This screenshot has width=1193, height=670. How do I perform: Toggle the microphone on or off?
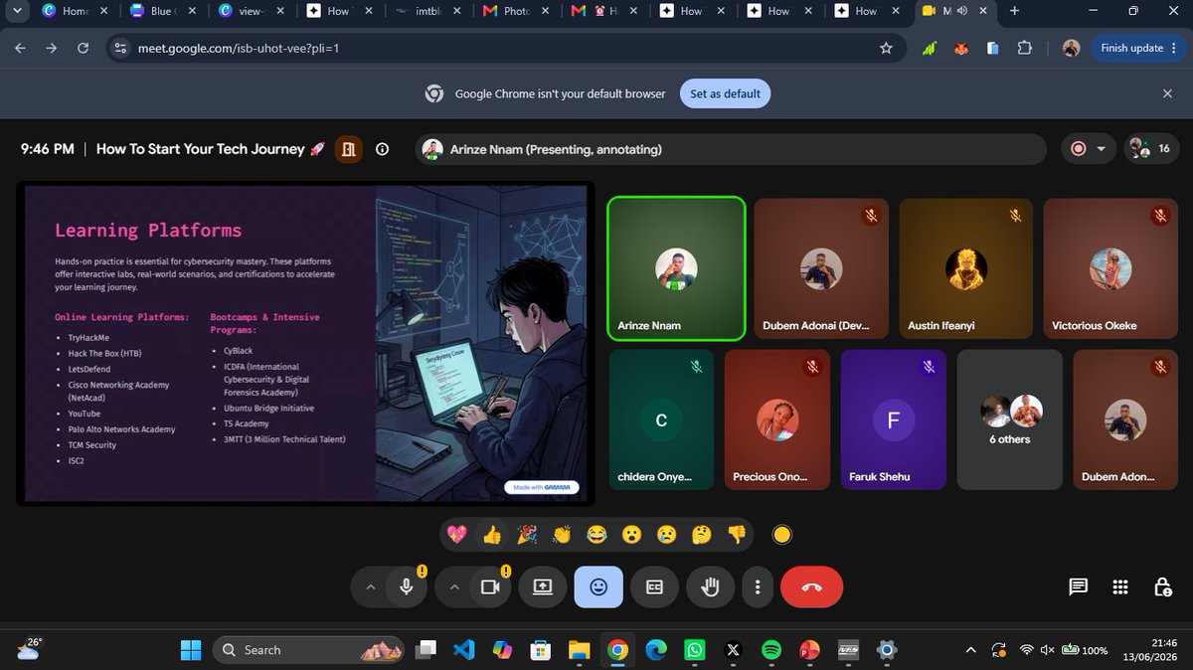407,586
